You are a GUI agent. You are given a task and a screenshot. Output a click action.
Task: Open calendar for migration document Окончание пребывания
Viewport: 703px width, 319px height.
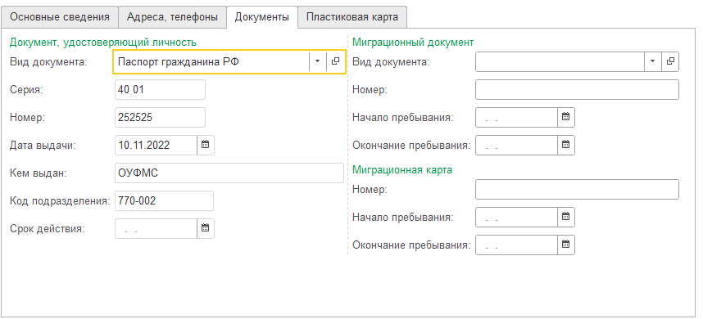click(x=566, y=145)
